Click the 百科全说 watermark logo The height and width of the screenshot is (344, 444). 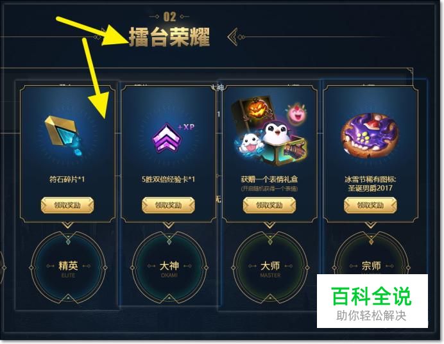click(372, 301)
